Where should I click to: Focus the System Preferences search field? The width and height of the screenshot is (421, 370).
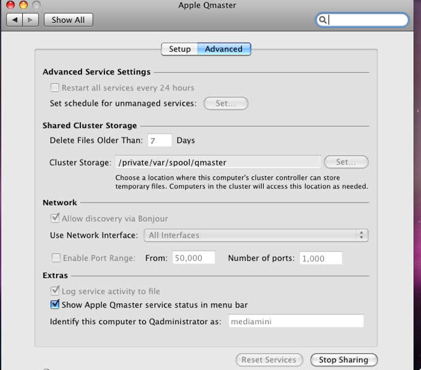pyautogui.click(x=362, y=20)
